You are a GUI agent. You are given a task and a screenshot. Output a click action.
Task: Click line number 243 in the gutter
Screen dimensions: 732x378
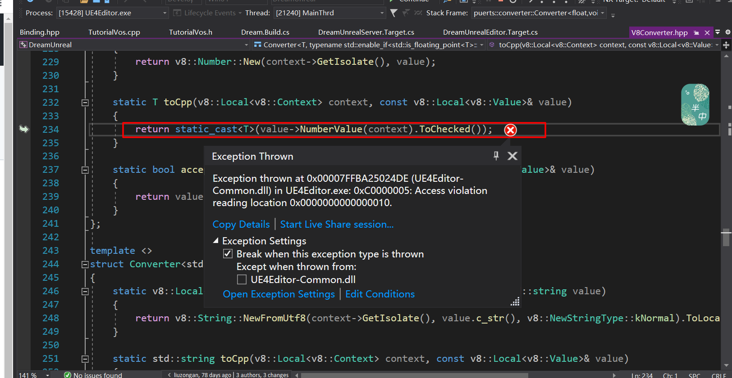pos(50,251)
